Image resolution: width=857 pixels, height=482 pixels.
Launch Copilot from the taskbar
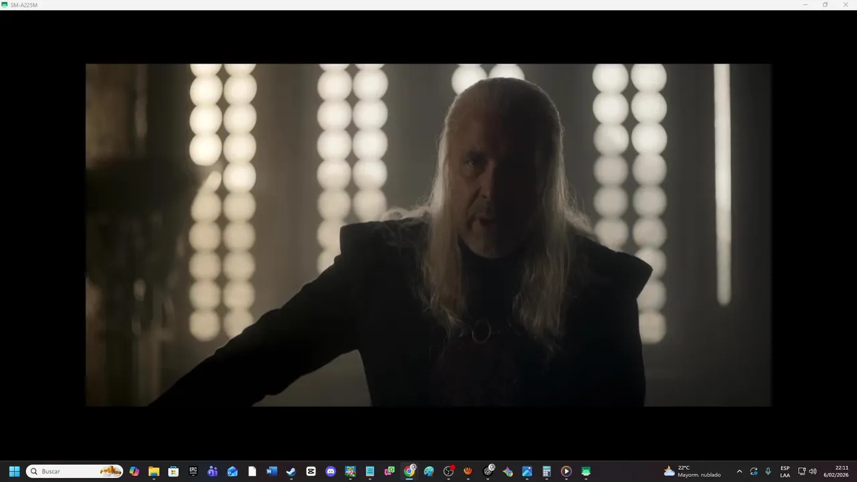coord(134,471)
